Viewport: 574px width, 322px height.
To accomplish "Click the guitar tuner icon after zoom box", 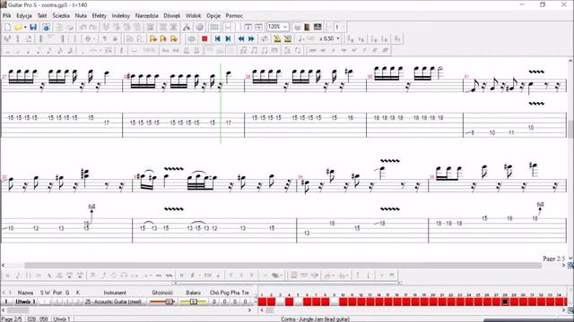I will click(297, 28).
